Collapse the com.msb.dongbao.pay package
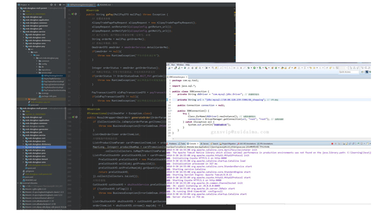This screenshot has height=213, width=391. [x=34, y=58]
